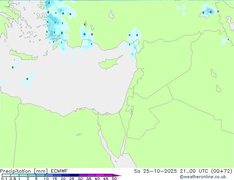234x180 pixels.
Task: Pick the 40–45 mm magenta legend swatch
Action: click(x=100, y=175)
